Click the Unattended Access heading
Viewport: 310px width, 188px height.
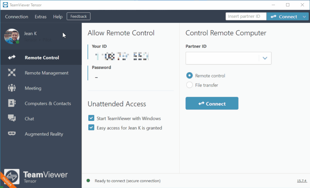tap(117, 104)
